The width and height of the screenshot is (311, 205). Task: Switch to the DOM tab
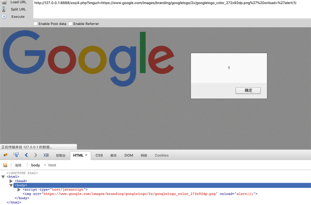[129, 156]
